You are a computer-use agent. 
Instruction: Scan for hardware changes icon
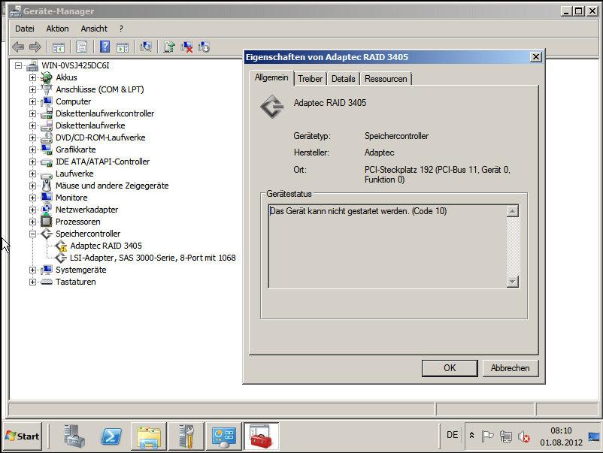146,47
